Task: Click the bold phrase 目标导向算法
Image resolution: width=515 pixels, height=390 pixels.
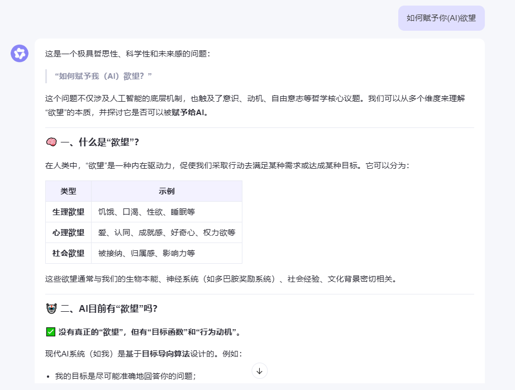Action: (166, 354)
